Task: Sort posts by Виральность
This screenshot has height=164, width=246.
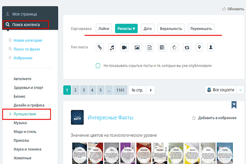Action: (x=171, y=28)
